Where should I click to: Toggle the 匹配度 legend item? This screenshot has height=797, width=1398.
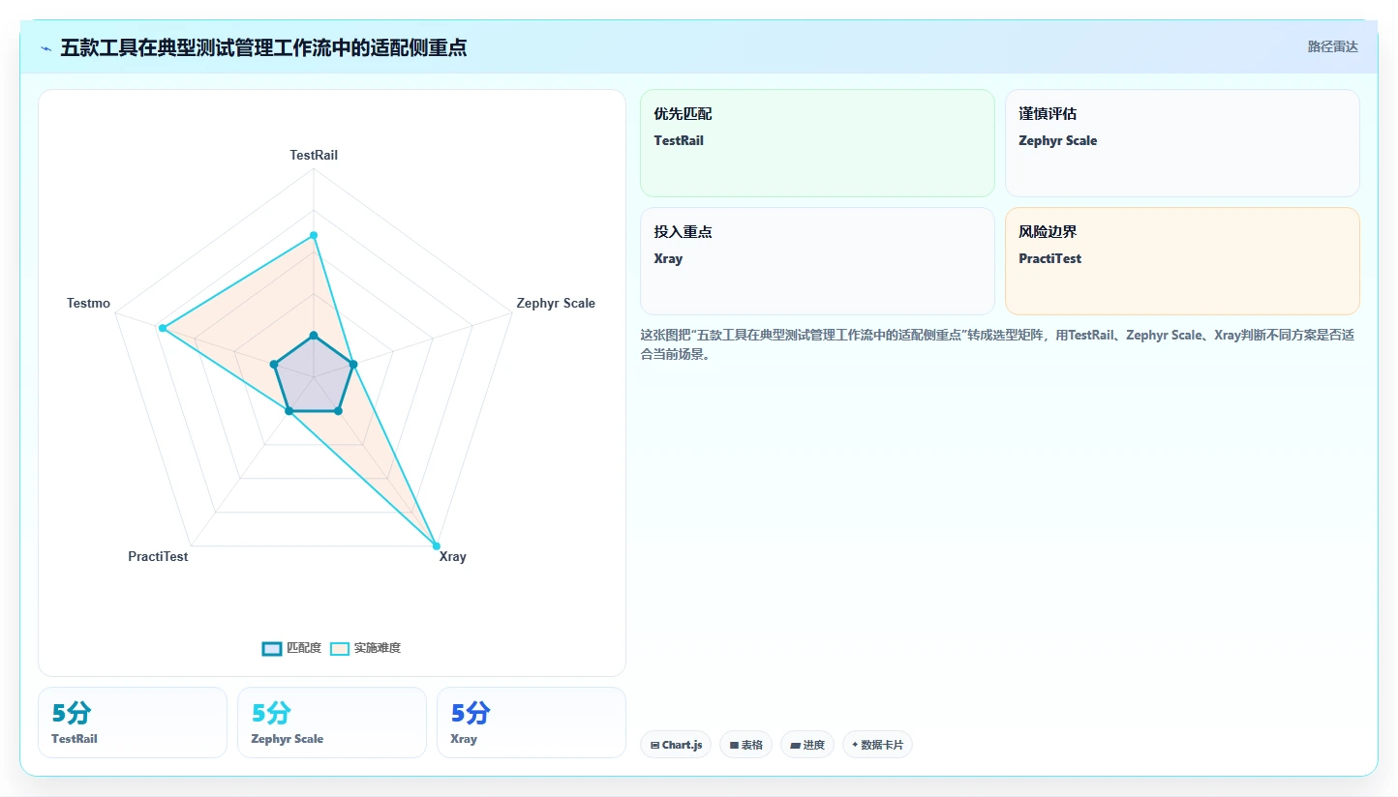pyautogui.click(x=291, y=648)
